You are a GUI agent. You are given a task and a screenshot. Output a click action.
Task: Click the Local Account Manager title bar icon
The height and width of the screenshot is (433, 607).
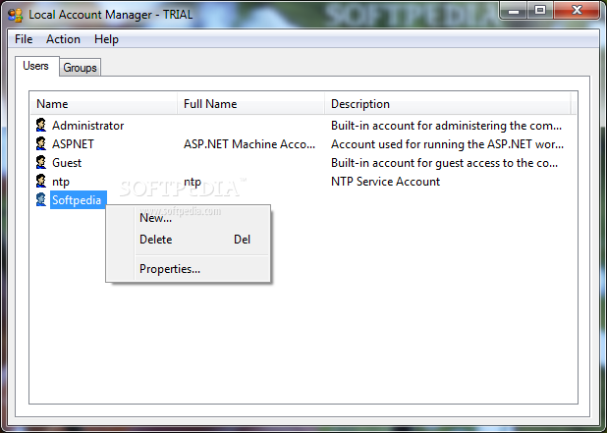[x=16, y=15]
